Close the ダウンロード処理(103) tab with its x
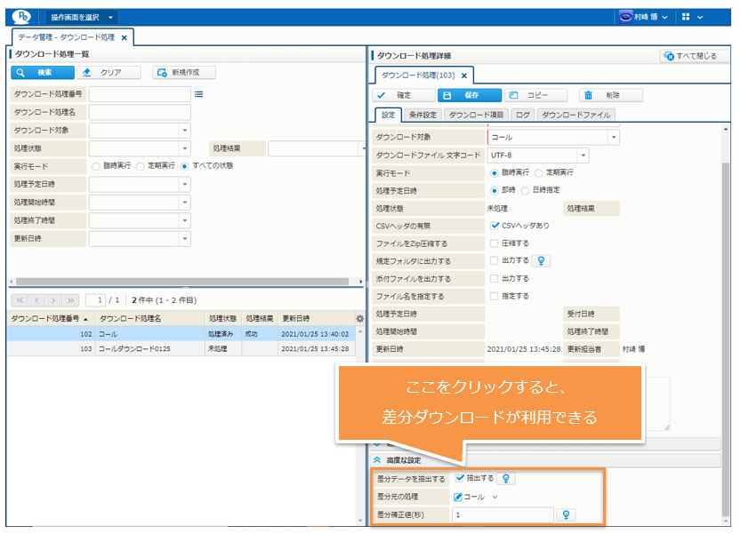This screenshot has width=741, height=534. tap(464, 76)
